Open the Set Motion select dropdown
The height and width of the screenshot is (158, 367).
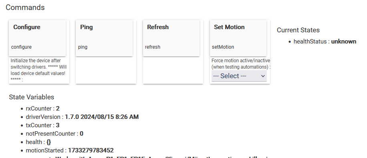239,76
